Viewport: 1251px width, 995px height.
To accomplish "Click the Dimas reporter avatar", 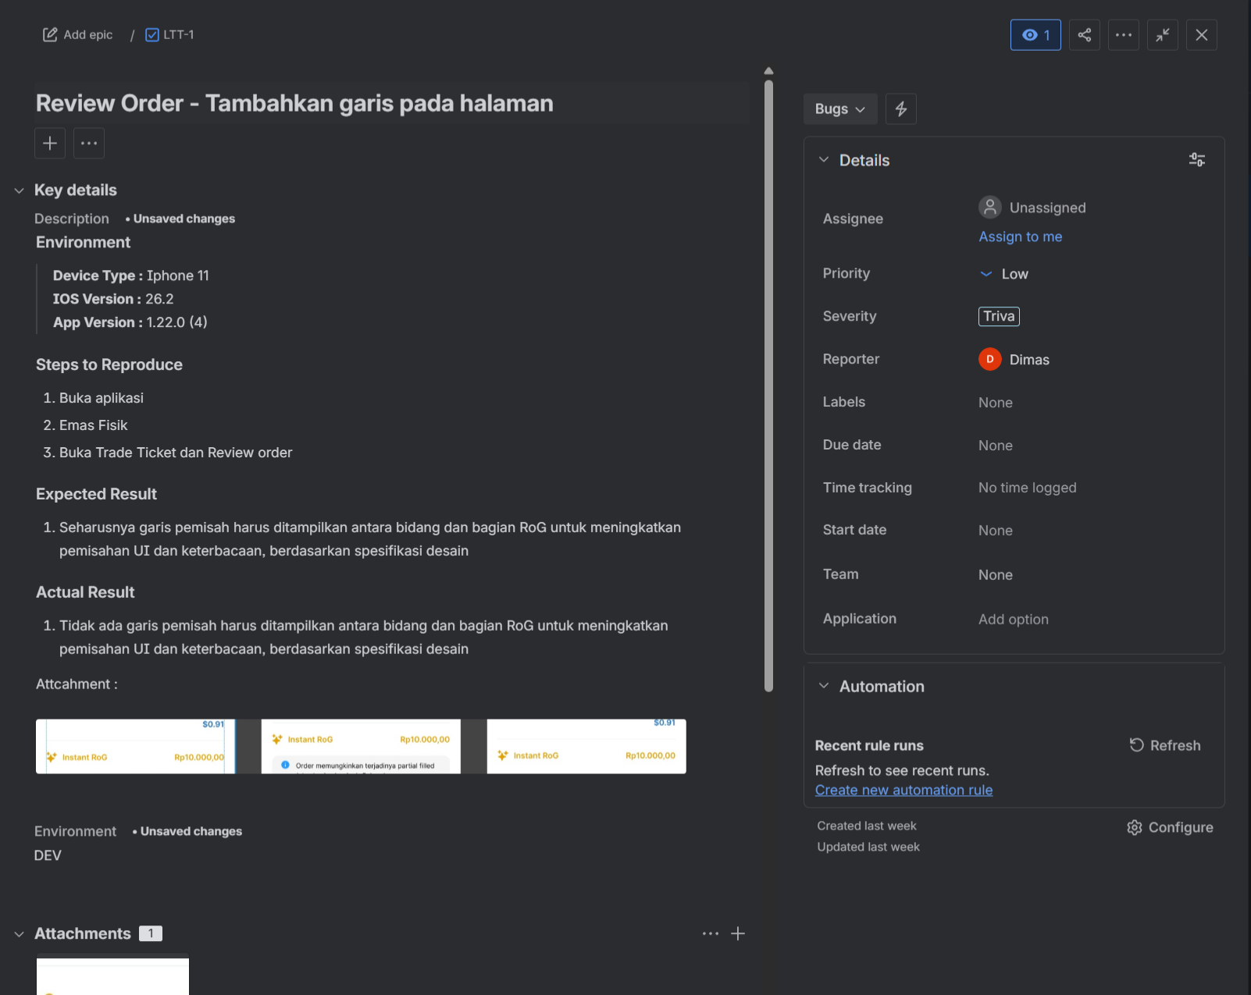I will (x=990, y=359).
